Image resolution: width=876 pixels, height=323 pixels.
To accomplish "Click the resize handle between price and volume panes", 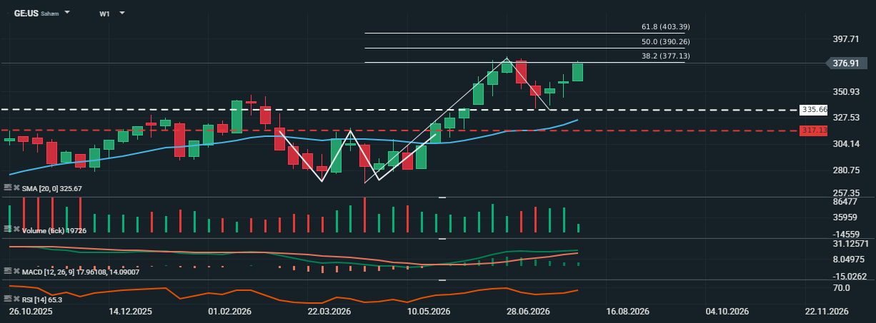I will pos(442,197).
